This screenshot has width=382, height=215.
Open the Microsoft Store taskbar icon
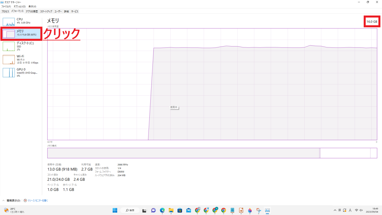[x=180, y=210]
